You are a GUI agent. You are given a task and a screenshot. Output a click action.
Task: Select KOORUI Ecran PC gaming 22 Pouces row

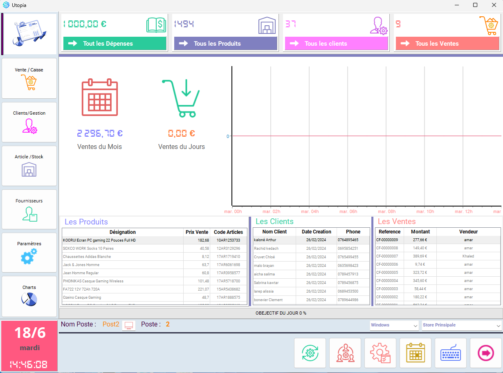[x=155, y=240]
